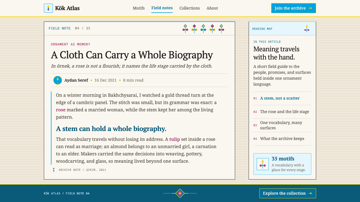Click the motif icon in the 35 motifs card

(263, 164)
